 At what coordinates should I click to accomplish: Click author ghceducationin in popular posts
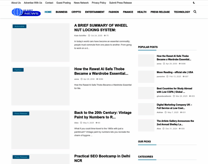point(164,96)
